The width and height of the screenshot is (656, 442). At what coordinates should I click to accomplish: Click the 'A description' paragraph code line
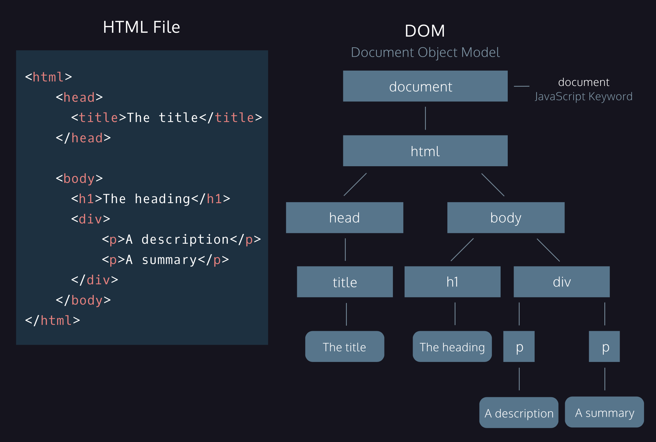181,239
